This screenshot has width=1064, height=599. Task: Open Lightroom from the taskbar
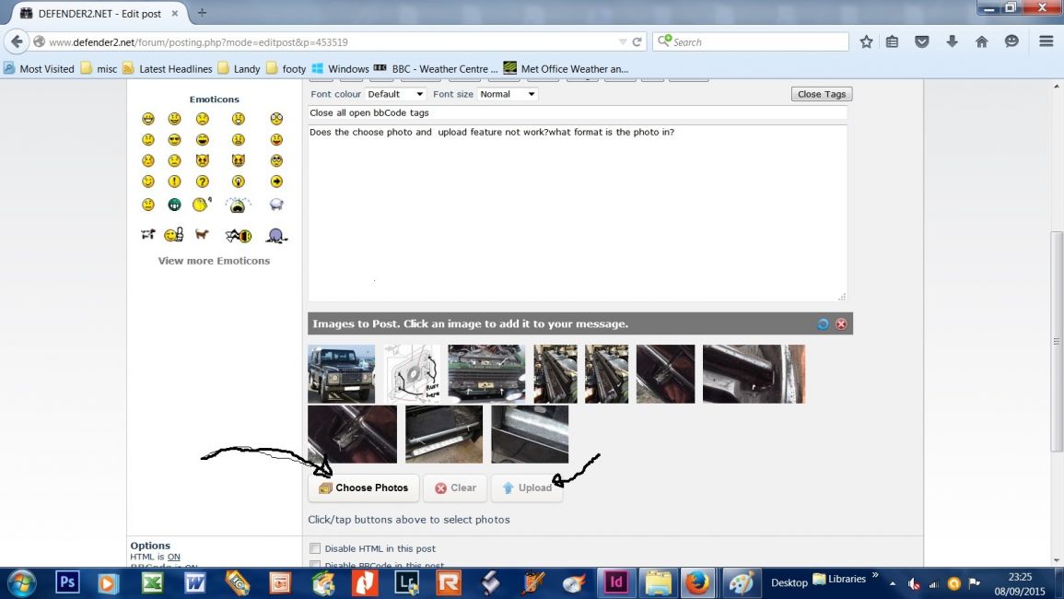pos(406,582)
